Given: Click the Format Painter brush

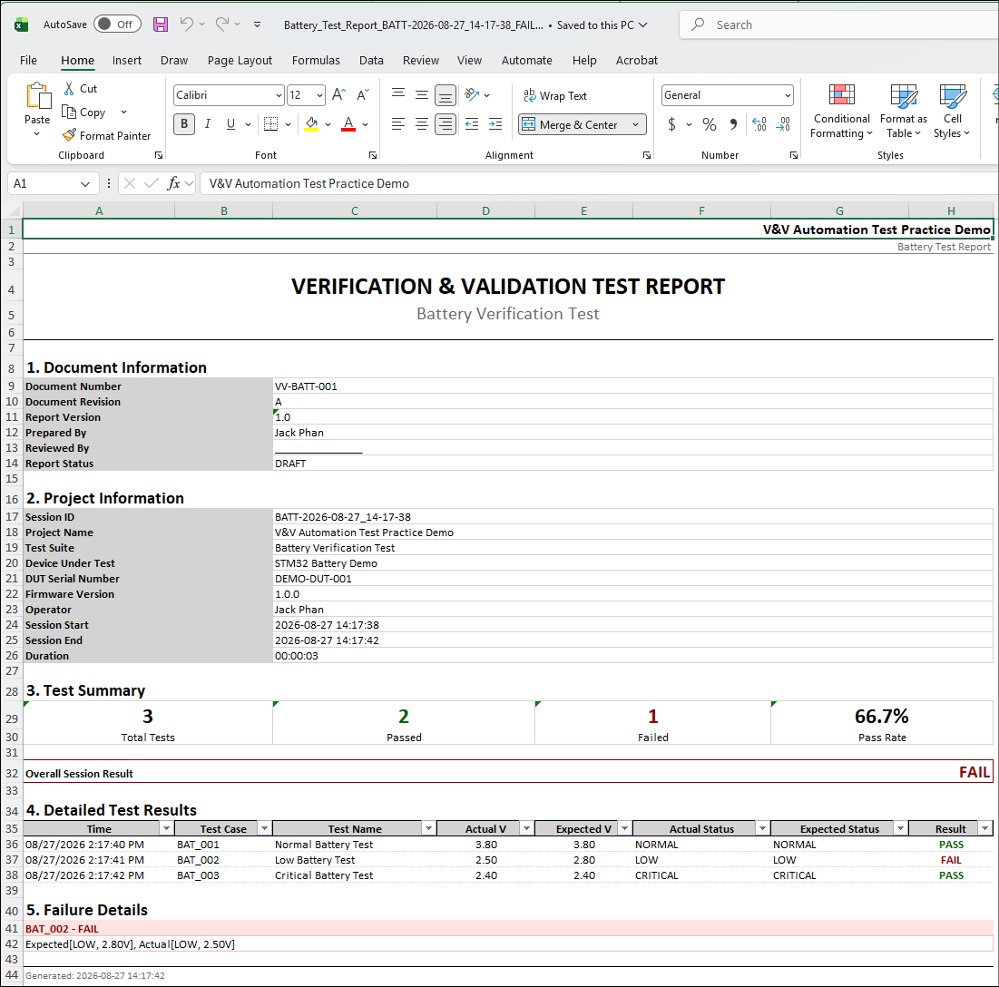Looking at the screenshot, I should 69,135.
